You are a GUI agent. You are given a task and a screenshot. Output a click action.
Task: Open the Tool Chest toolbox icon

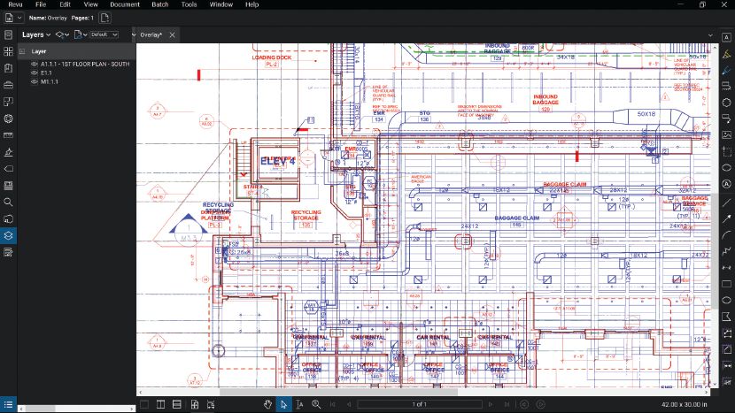click(8, 85)
